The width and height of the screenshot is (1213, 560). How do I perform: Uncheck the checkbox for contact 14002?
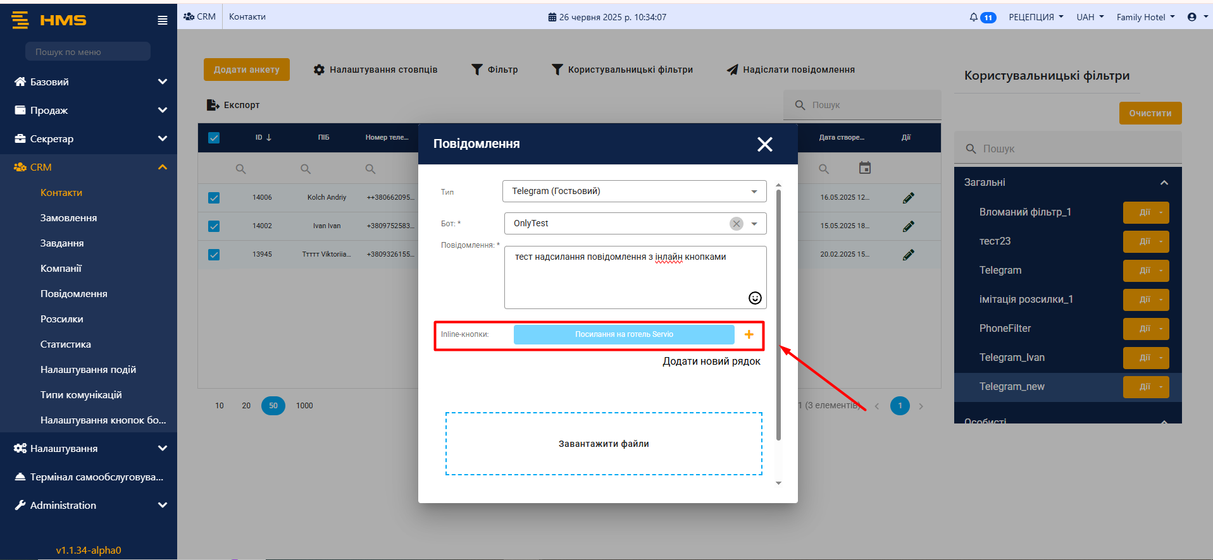coord(214,226)
